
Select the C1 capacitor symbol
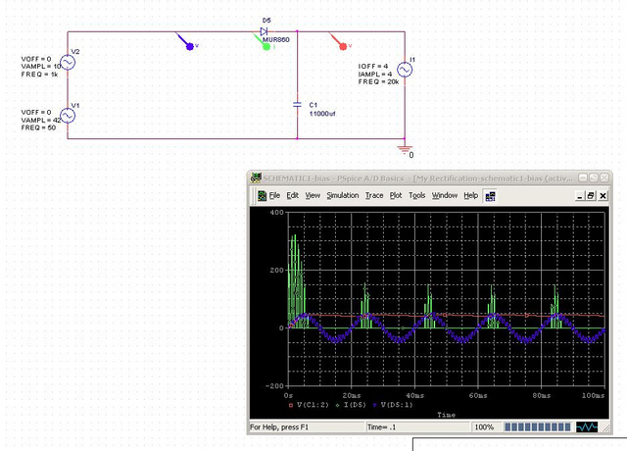point(297,105)
